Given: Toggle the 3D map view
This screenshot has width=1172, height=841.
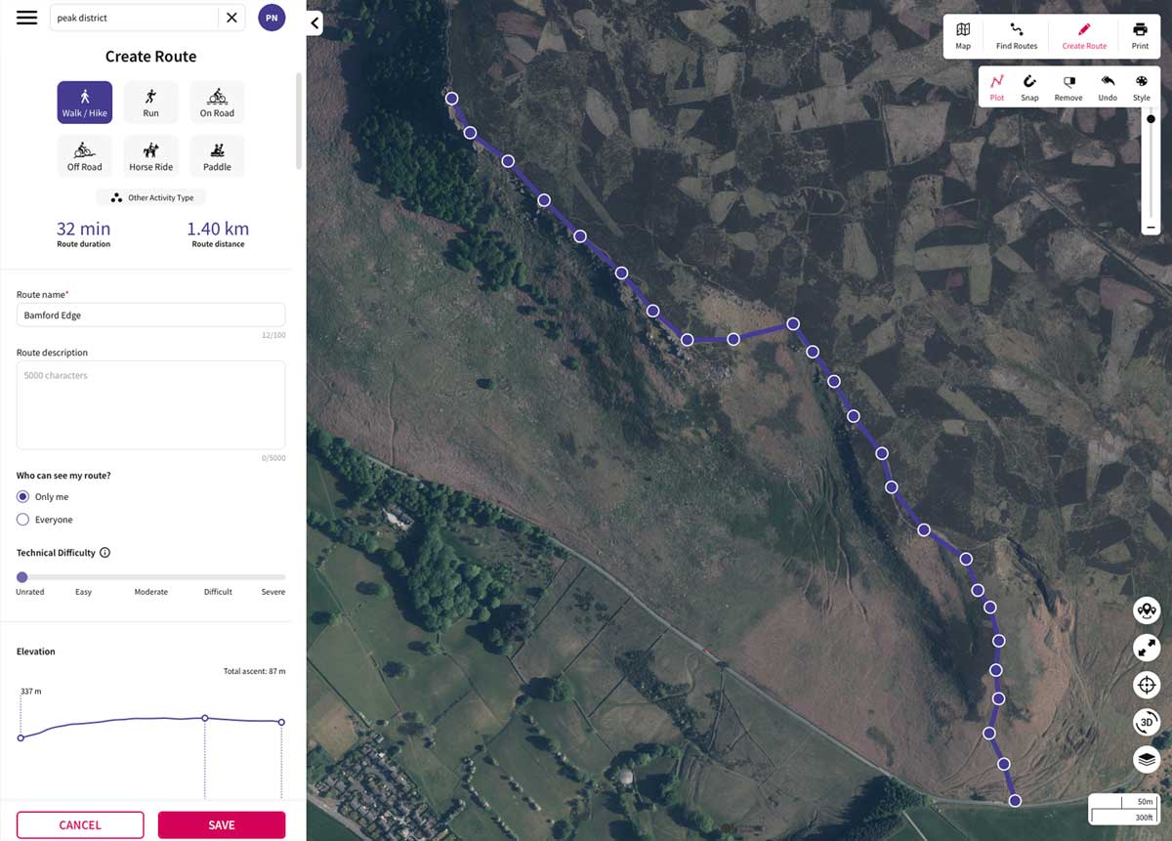Looking at the screenshot, I should 1147,722.
